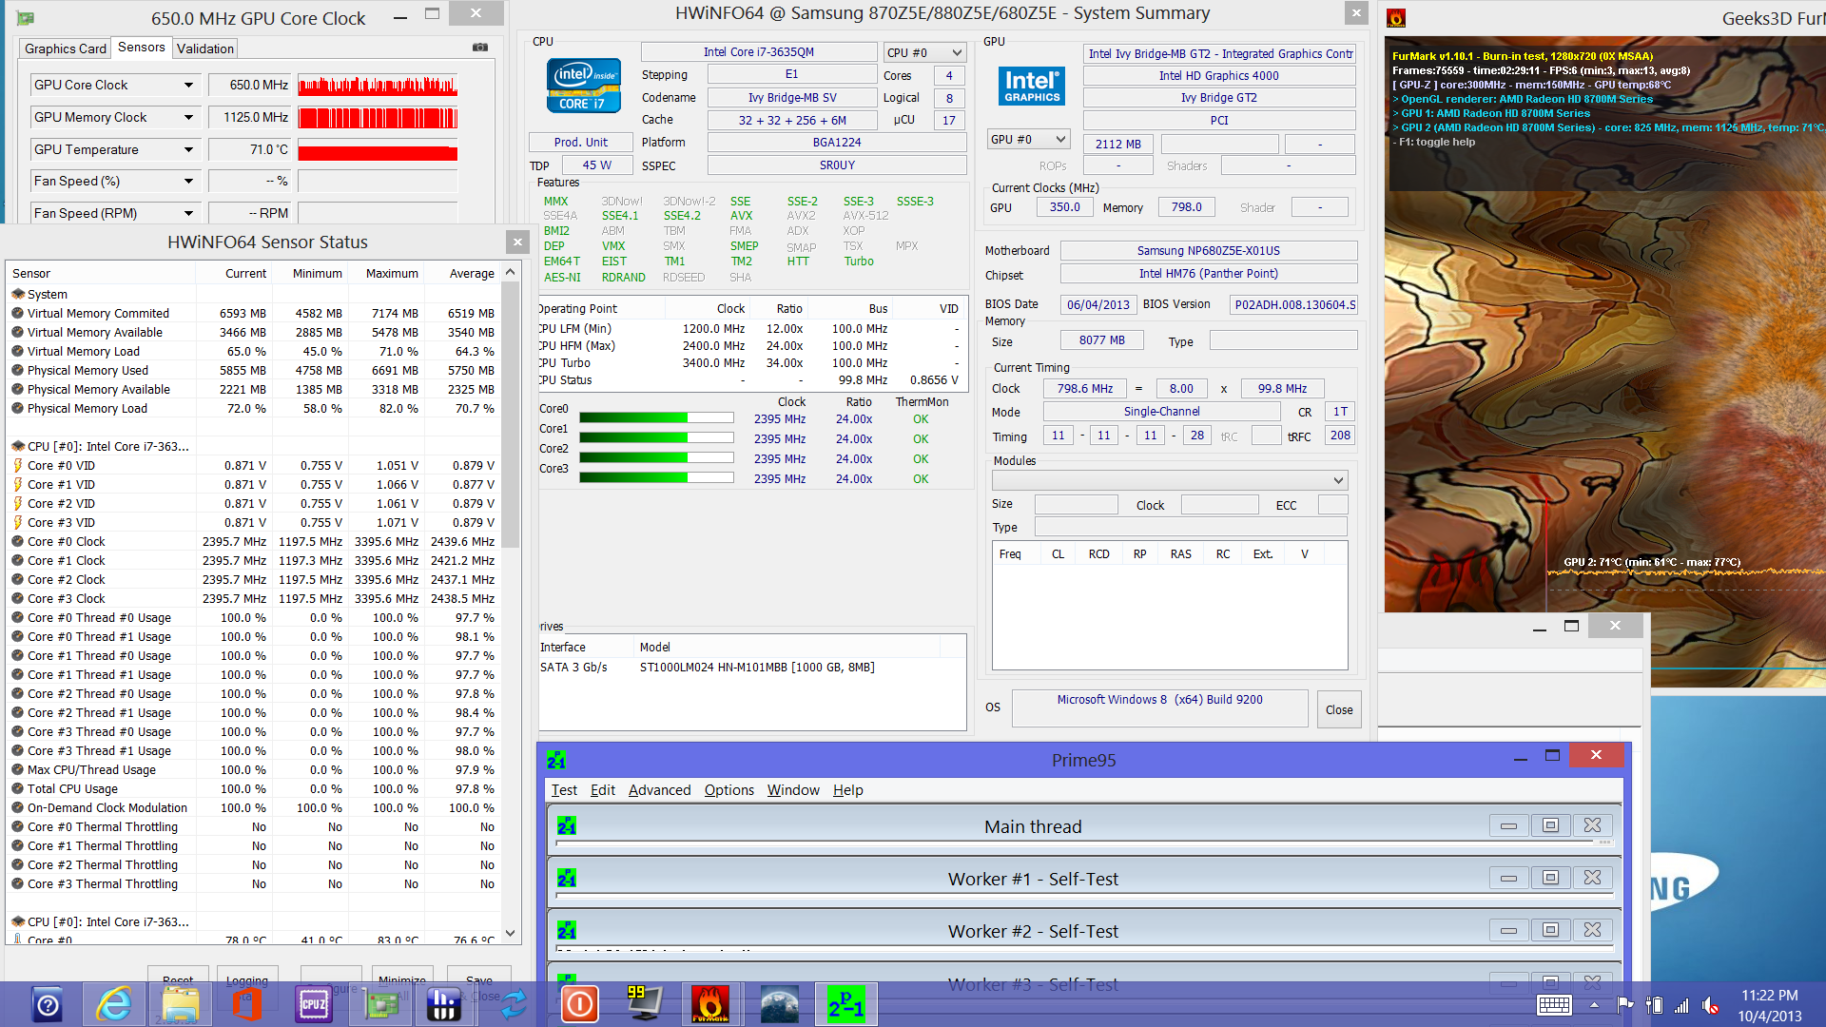Click Close in the System Summary window
Viewport: 1826px width, 1027px height.
tap(1339, 709)
